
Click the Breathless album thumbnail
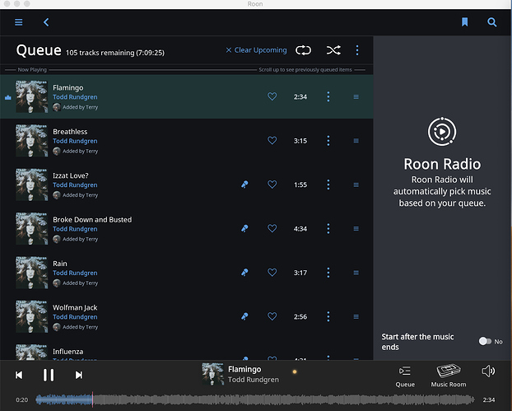click(x=31, y=141)
